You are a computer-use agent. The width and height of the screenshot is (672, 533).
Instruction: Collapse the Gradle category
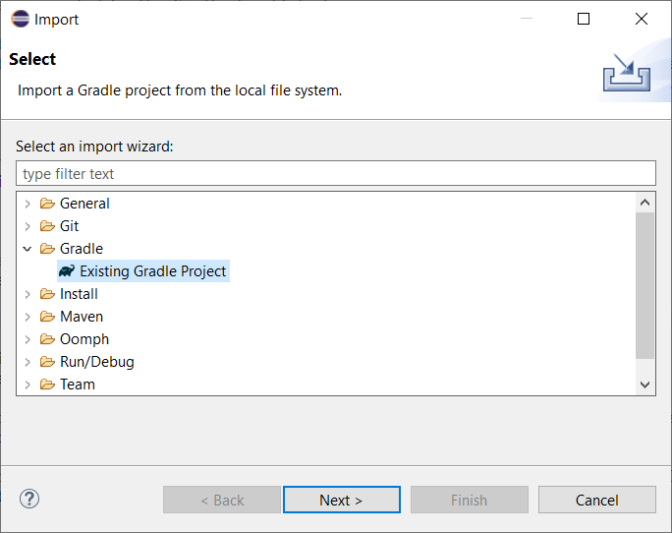28,249
